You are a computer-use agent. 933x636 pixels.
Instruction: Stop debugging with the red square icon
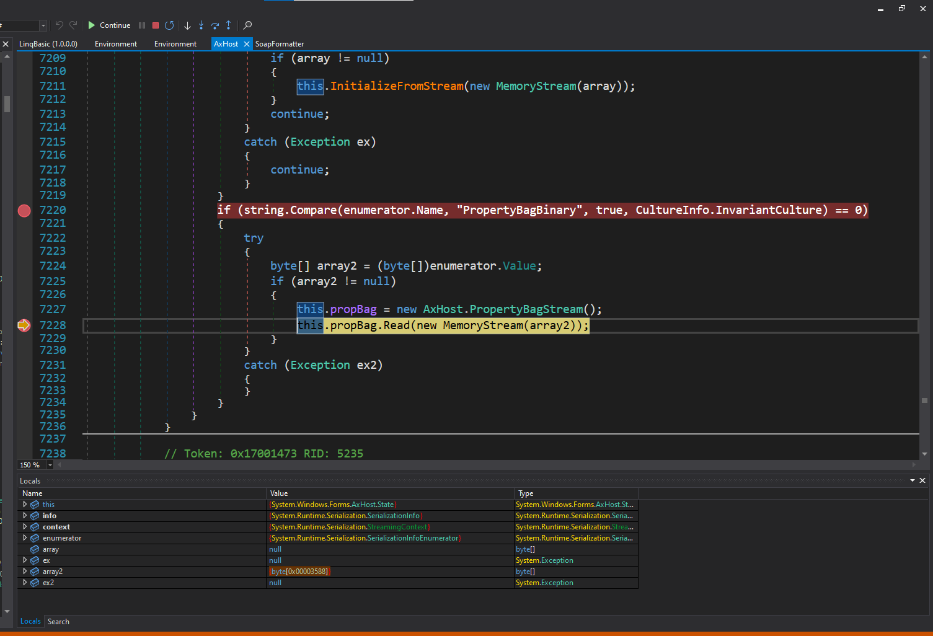tap(156, 25)
